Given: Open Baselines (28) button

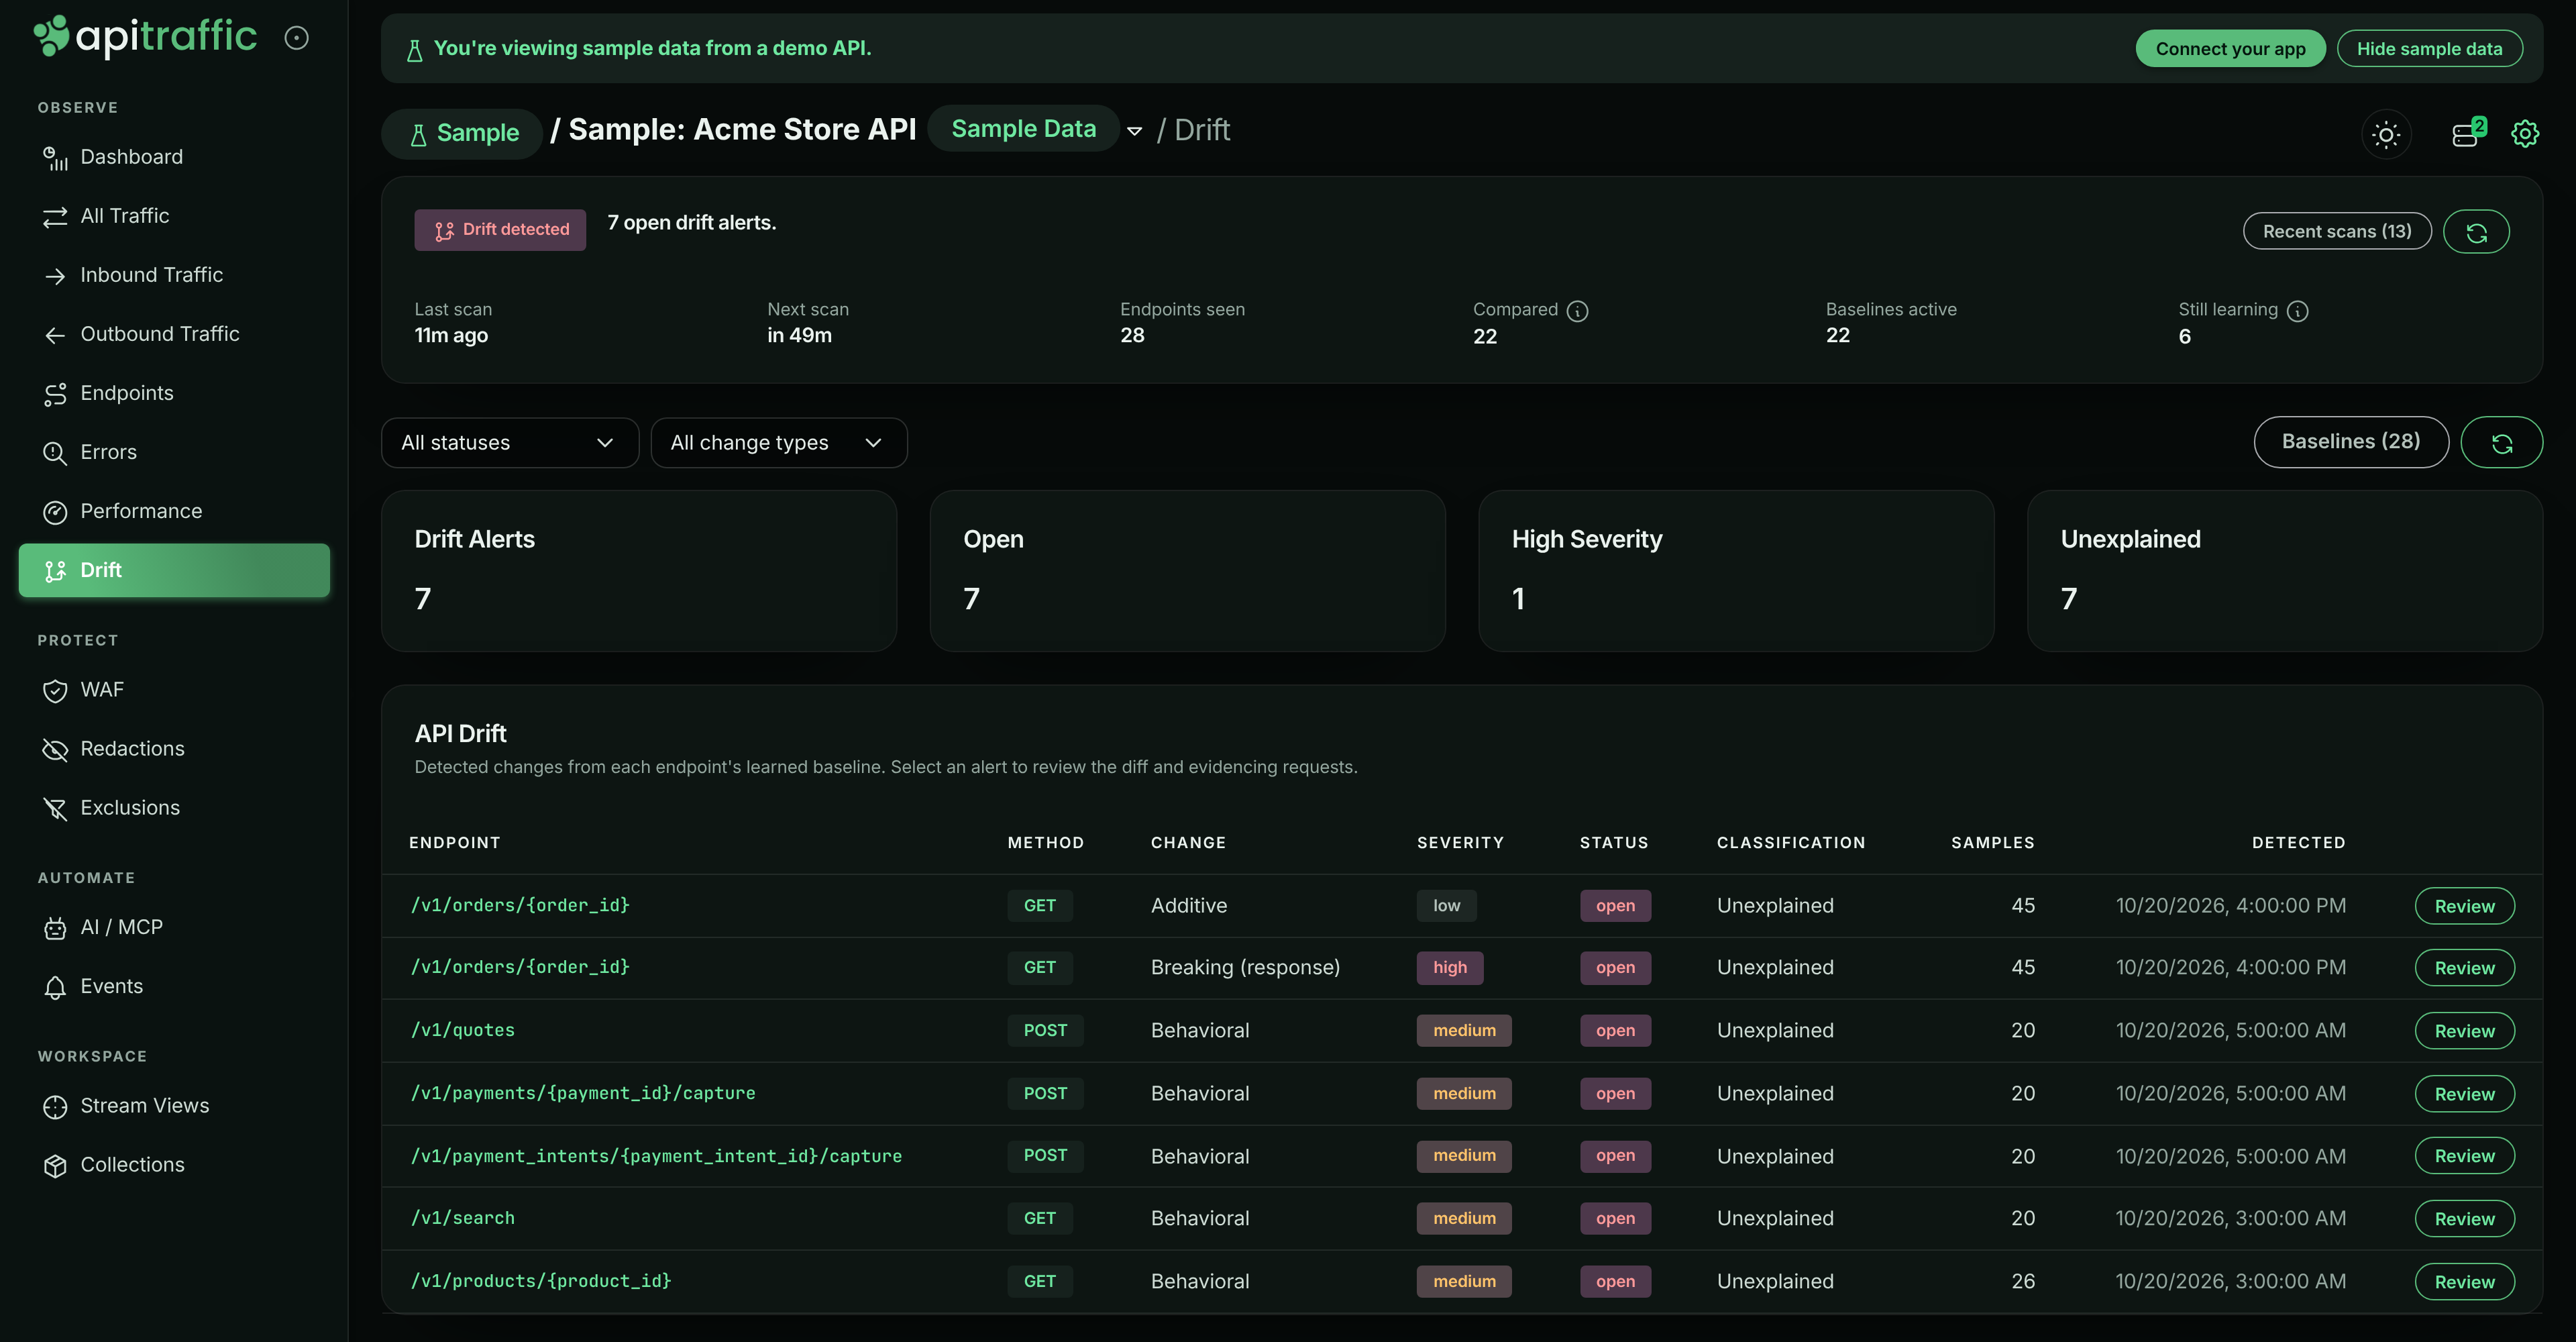Looking at the screenshot, I should coord(2350,442).
